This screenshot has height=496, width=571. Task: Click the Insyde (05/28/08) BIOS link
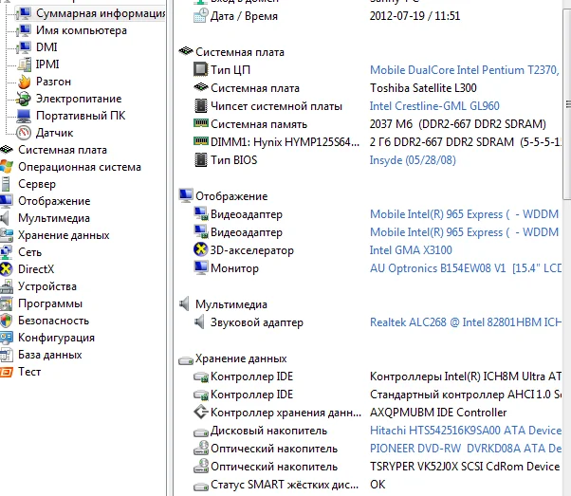point(413,160)
